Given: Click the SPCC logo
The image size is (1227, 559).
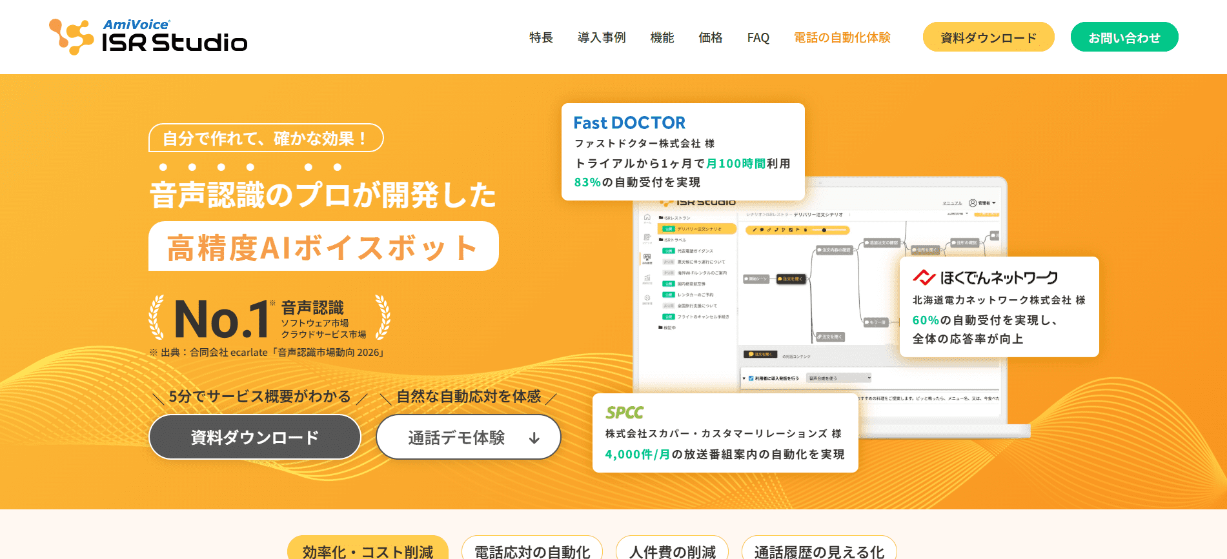Looking at the screenshot, I should click(x=624, y=413).
